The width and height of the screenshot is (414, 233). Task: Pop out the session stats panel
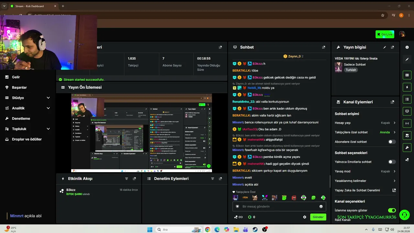pos(220,47)
